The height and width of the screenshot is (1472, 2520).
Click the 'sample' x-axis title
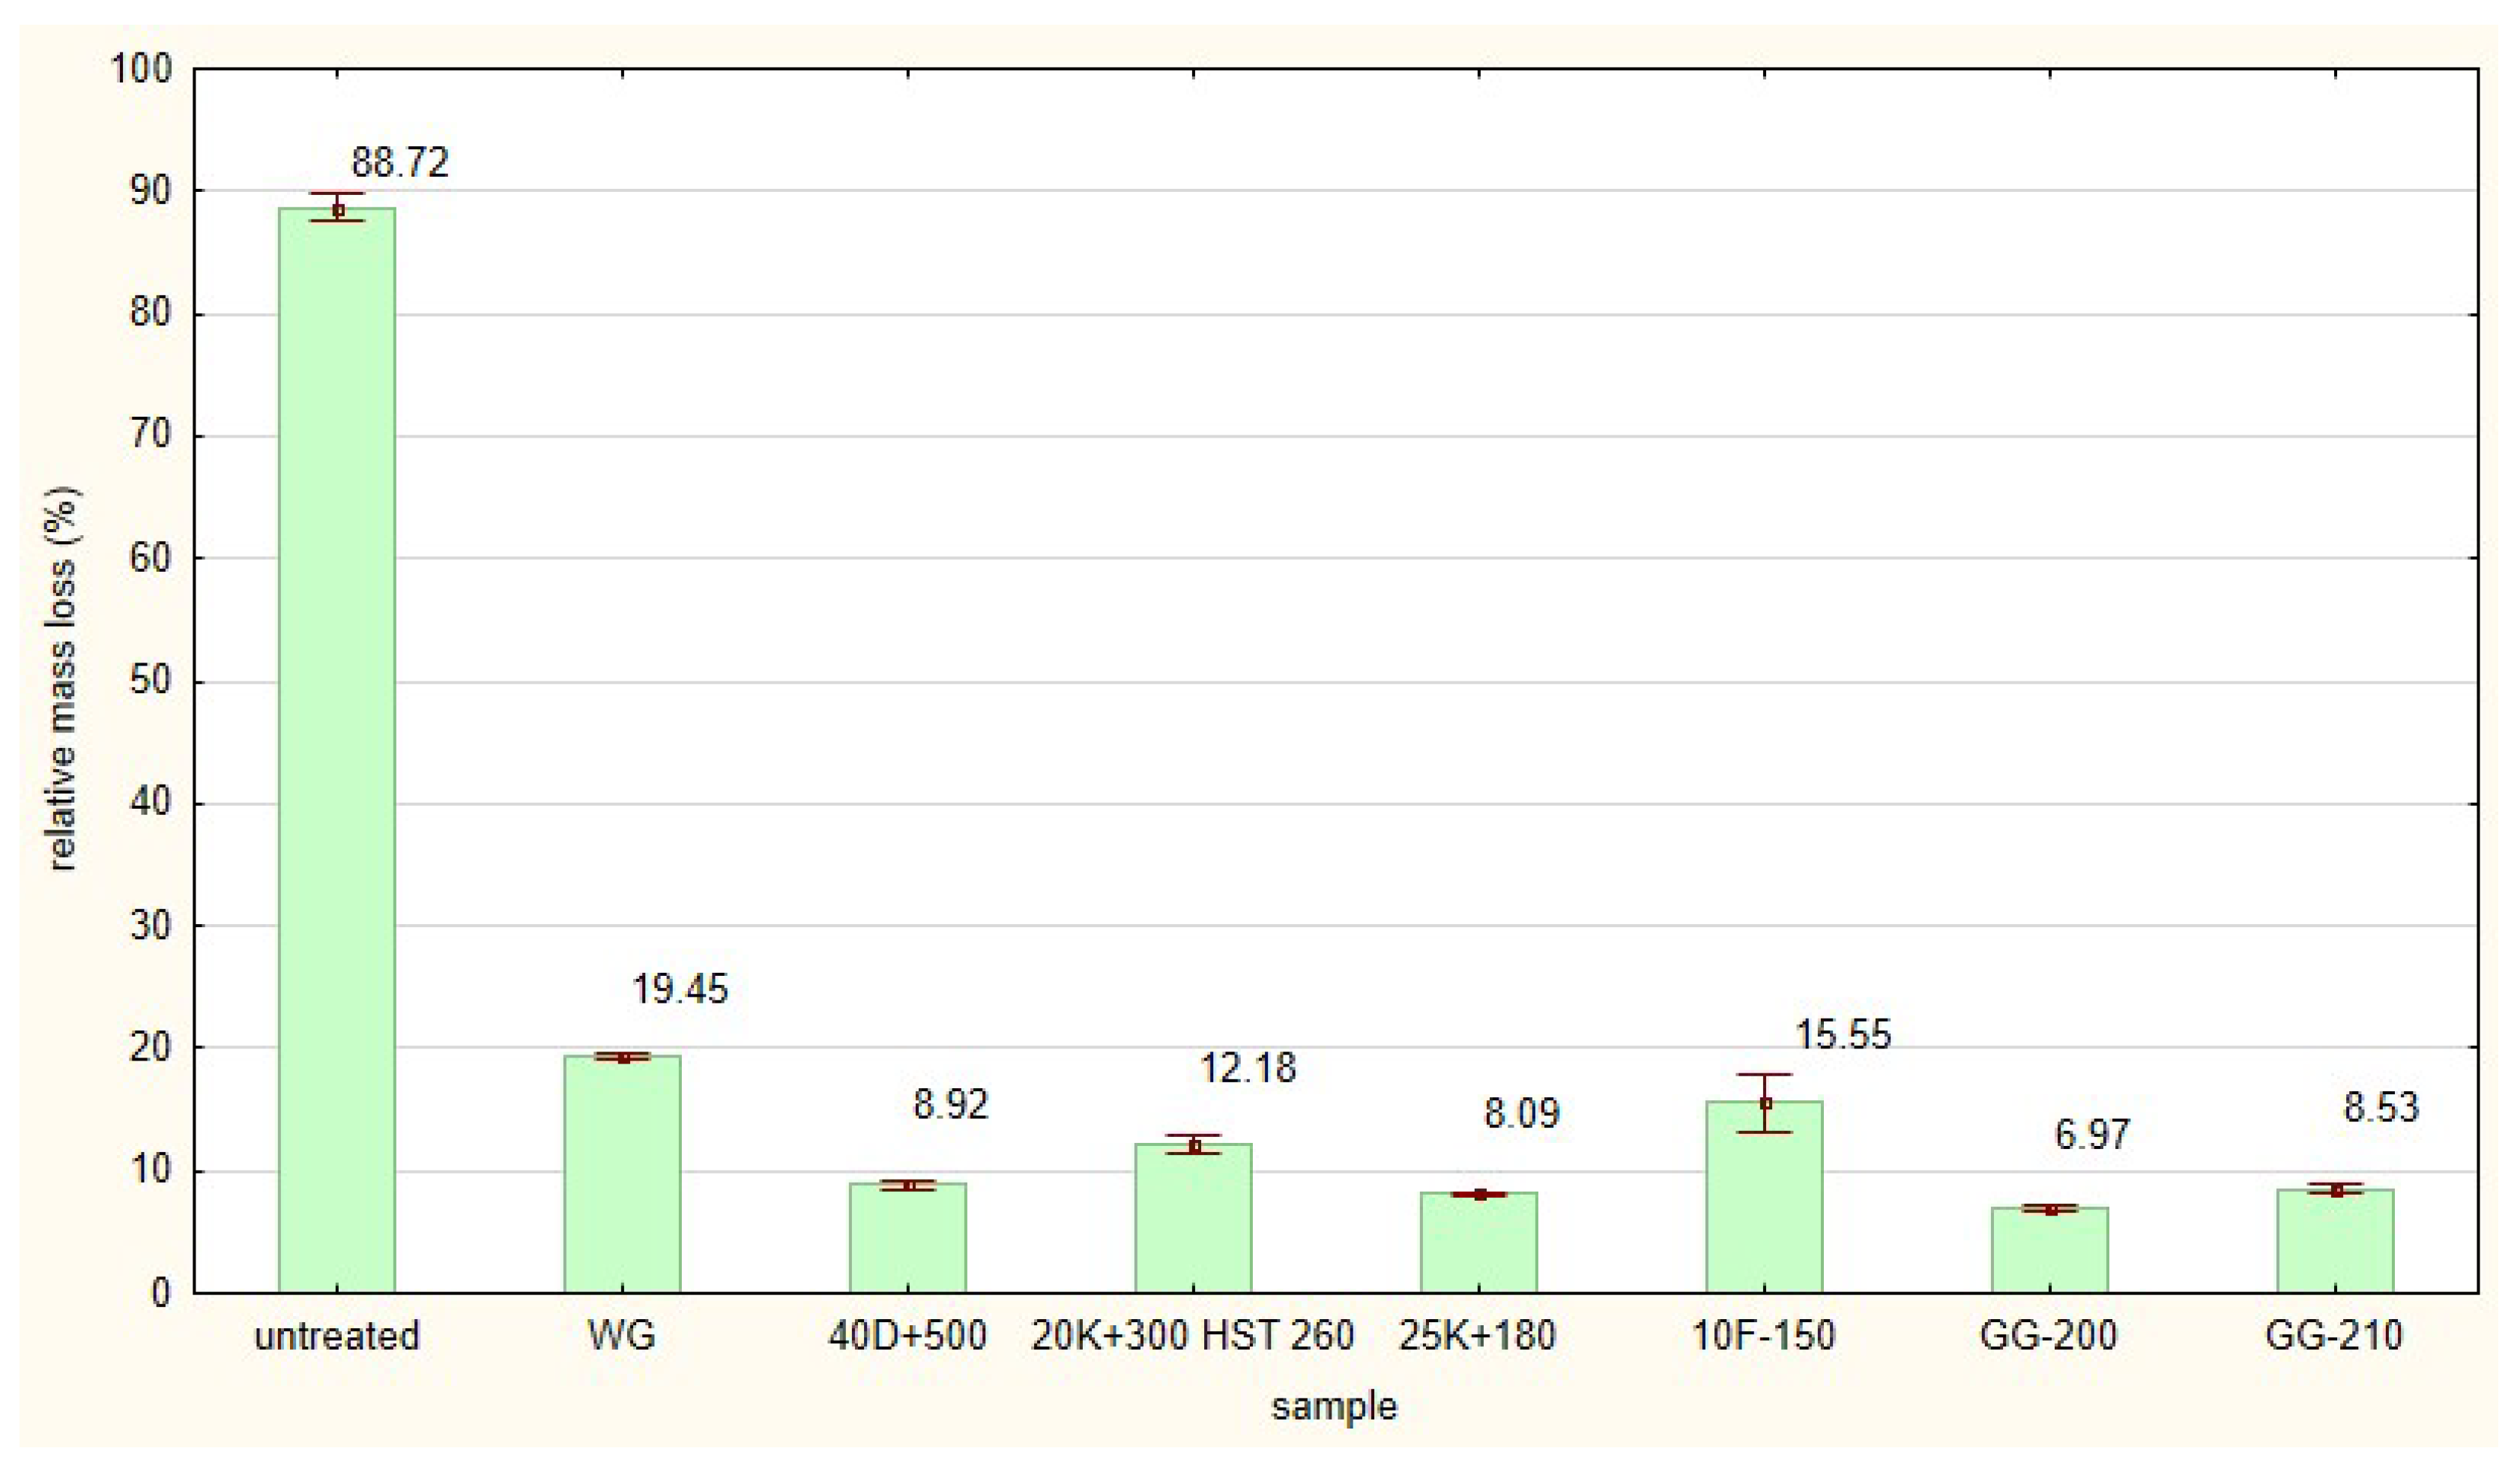1334,1407
